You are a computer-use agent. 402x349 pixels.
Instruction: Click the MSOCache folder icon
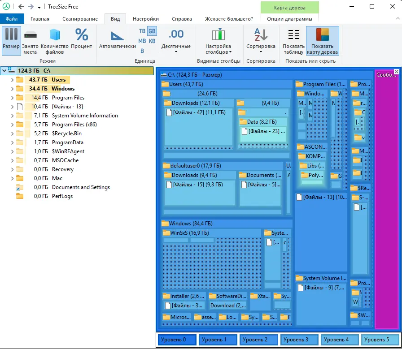19,160
